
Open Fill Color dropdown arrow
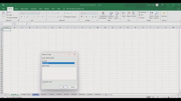click(x=40, y=17)
